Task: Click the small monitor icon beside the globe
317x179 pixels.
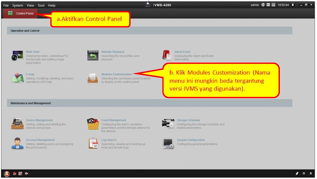Action: coord(268,5)
